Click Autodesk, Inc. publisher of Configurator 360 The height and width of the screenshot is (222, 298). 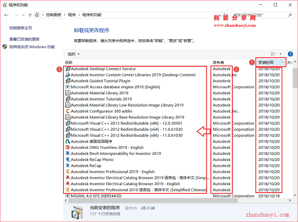coord(226,111)
